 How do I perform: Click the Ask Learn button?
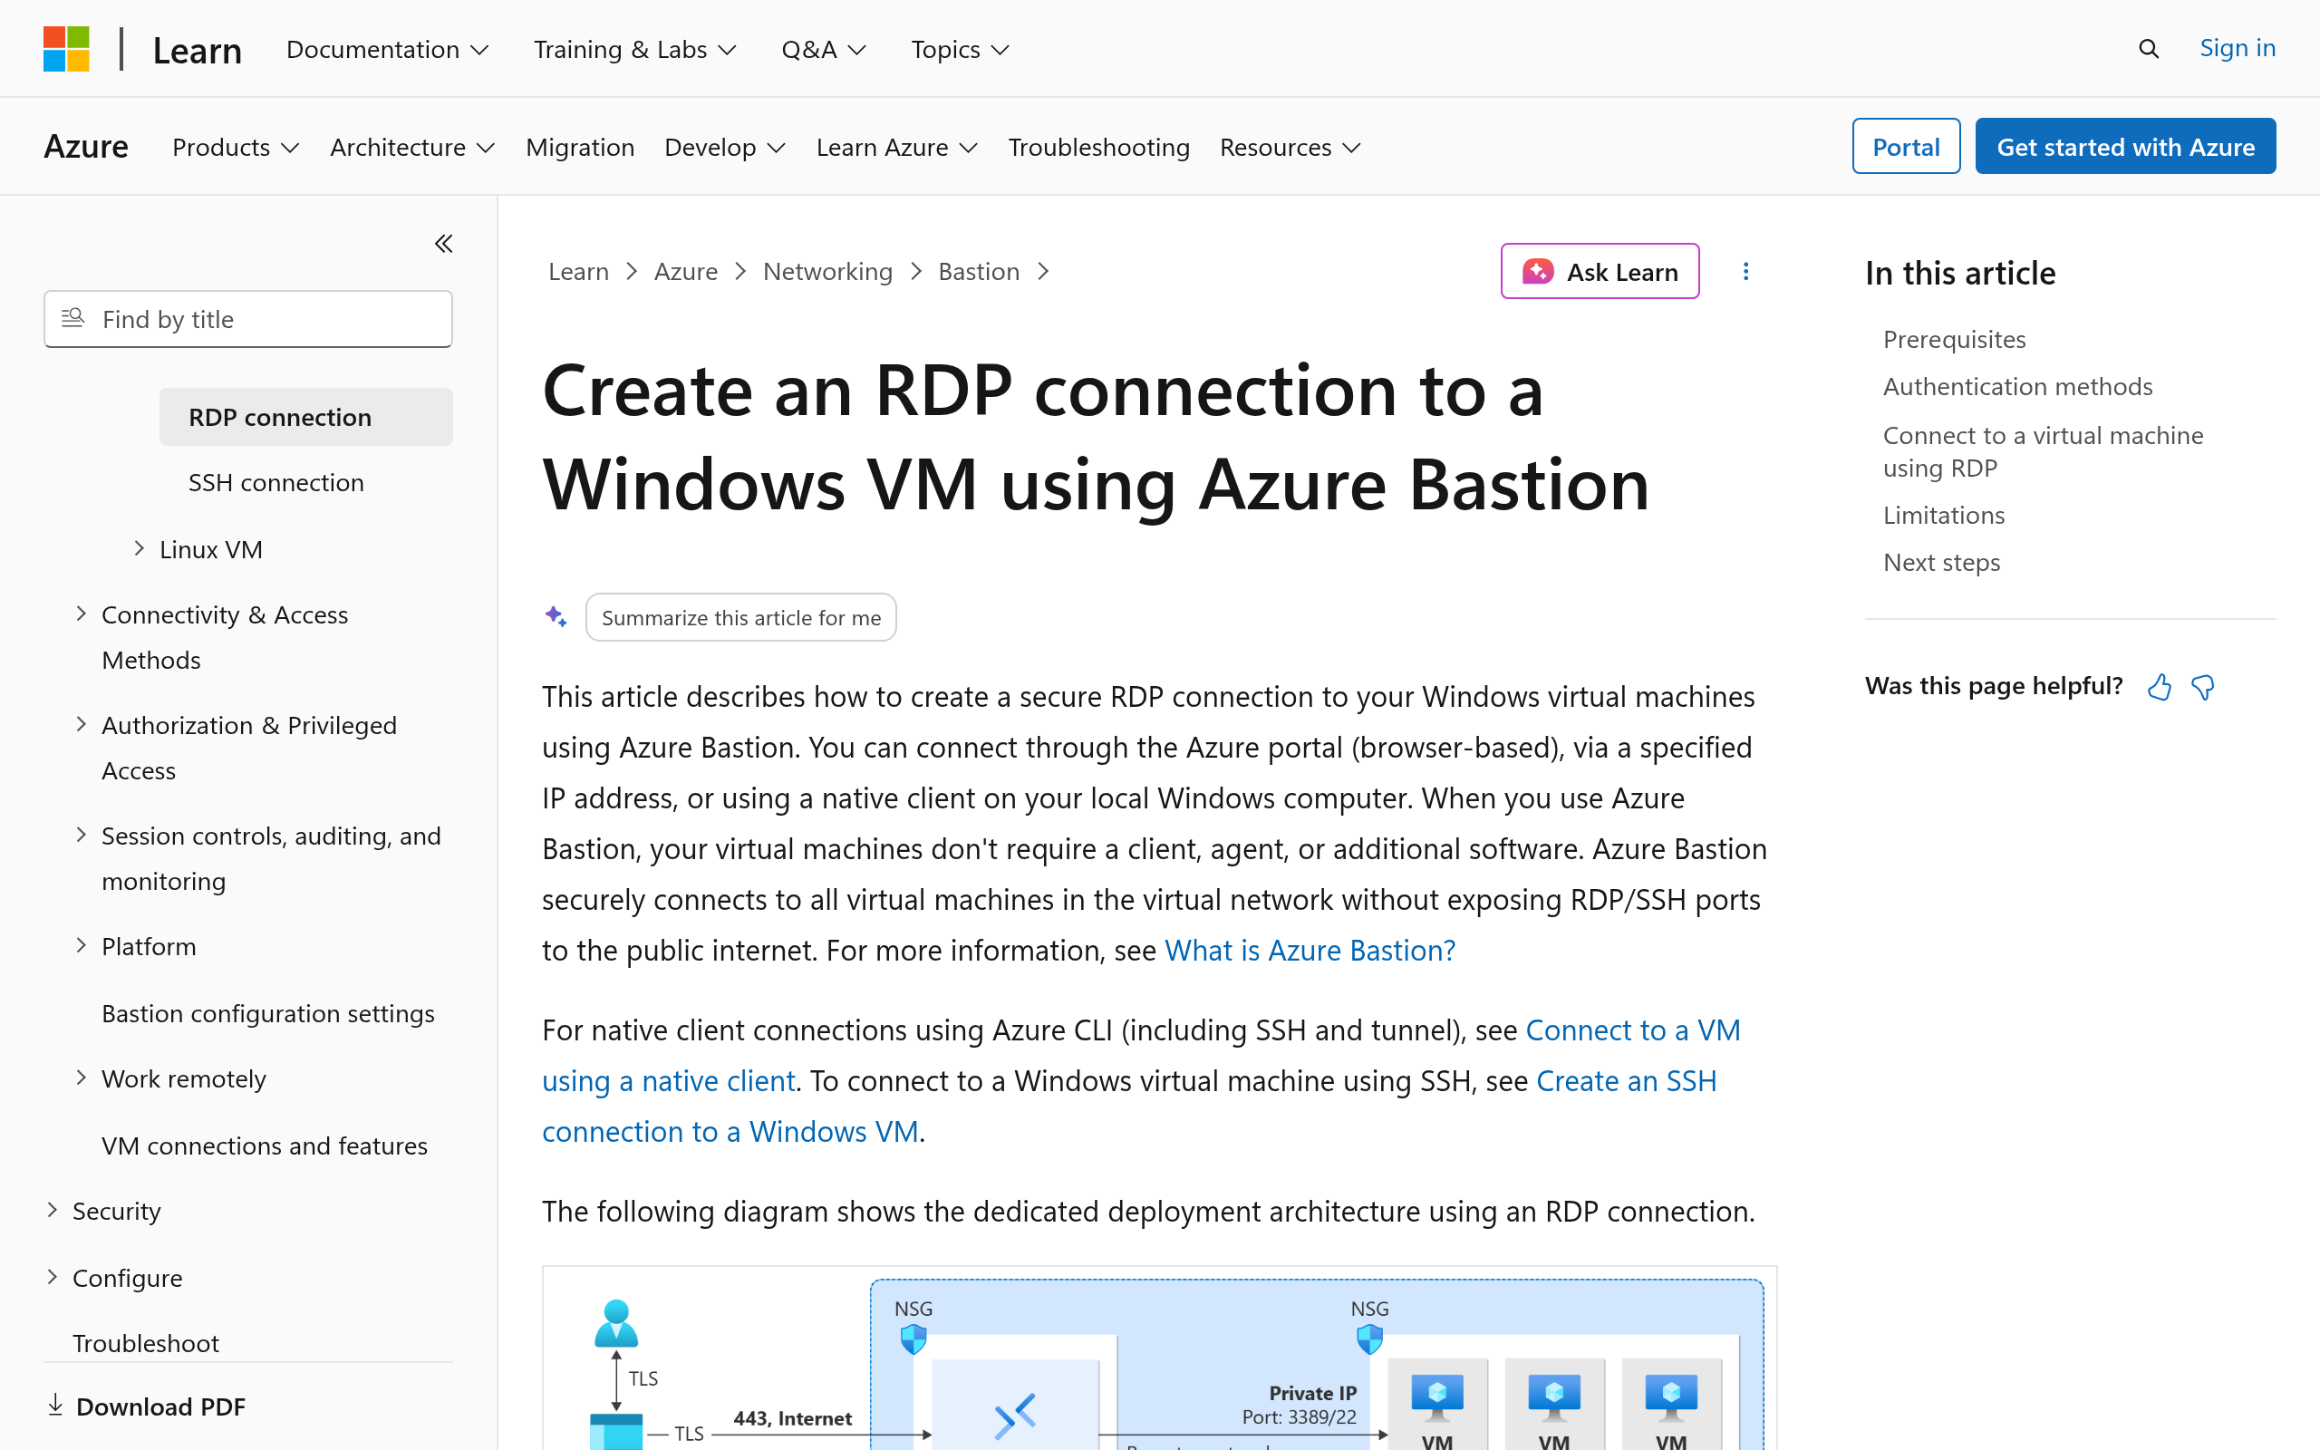[x=1599, y=271]
